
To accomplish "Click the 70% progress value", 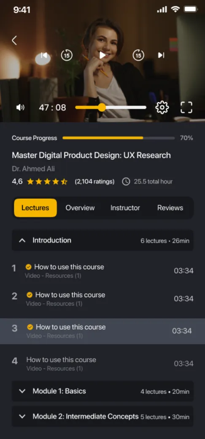I will 186,138.
